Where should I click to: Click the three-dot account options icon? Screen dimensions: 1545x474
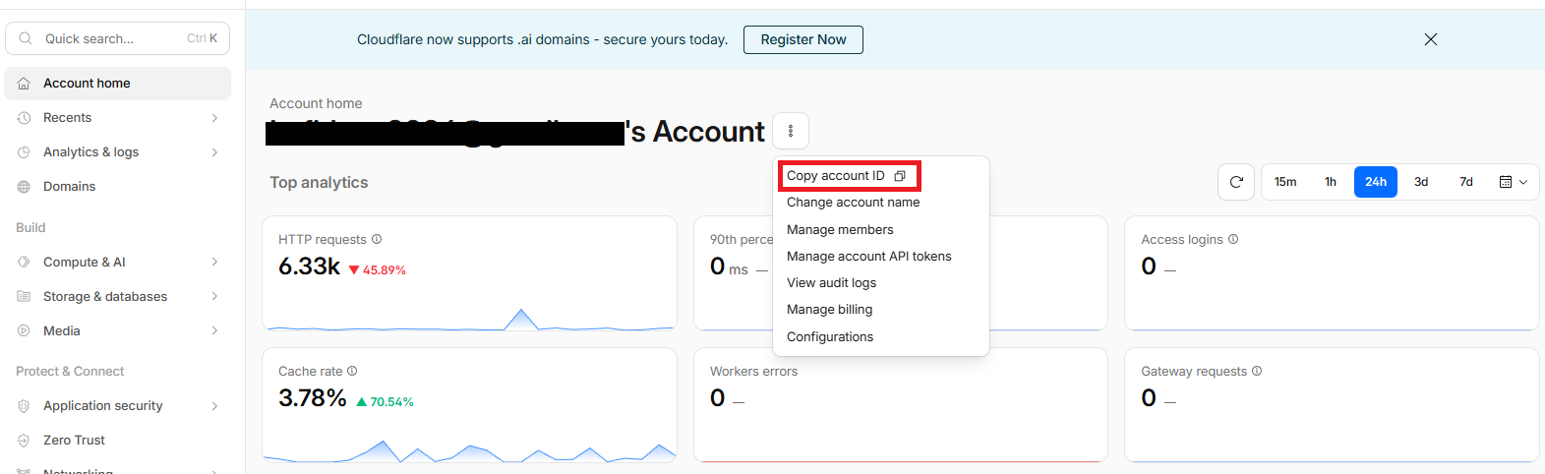coord(791,131)
